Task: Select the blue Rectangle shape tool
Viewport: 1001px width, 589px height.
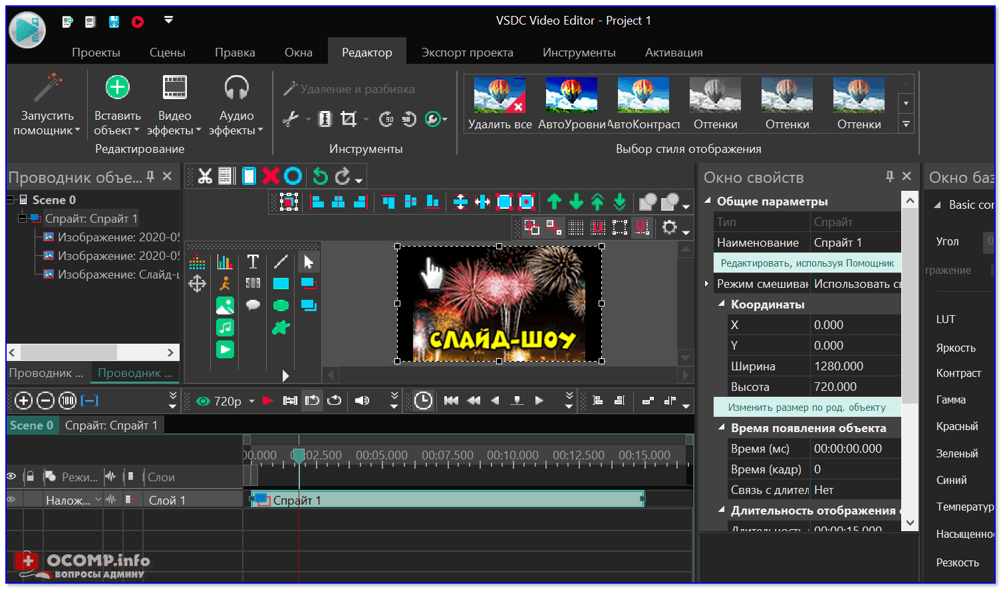Action: point(281,284)
